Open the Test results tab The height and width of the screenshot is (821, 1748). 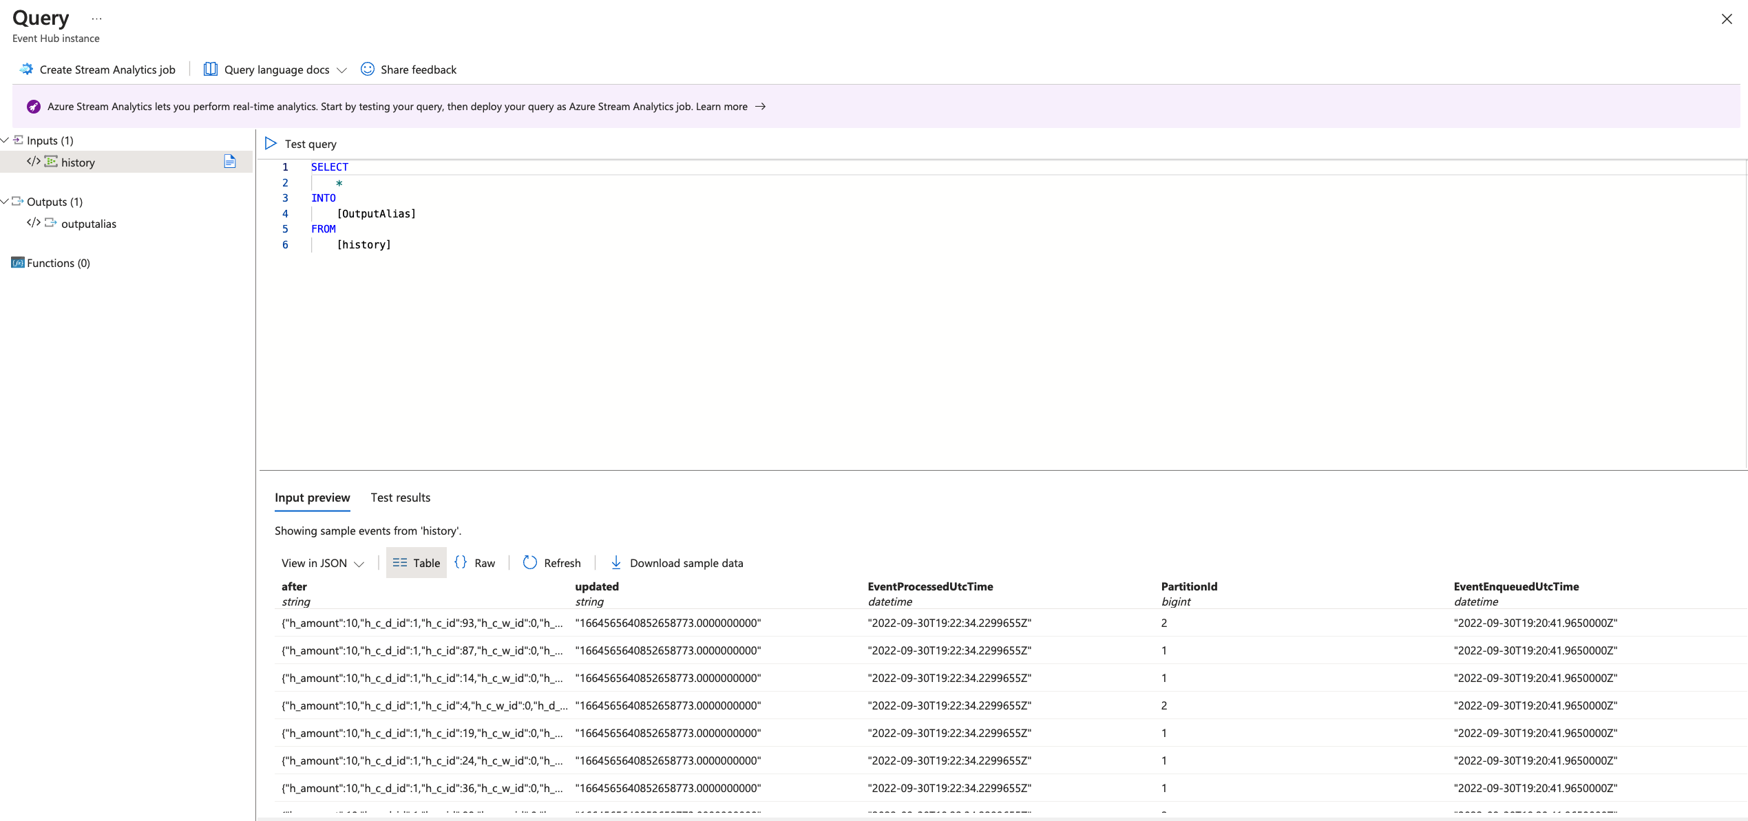point(400,498)
